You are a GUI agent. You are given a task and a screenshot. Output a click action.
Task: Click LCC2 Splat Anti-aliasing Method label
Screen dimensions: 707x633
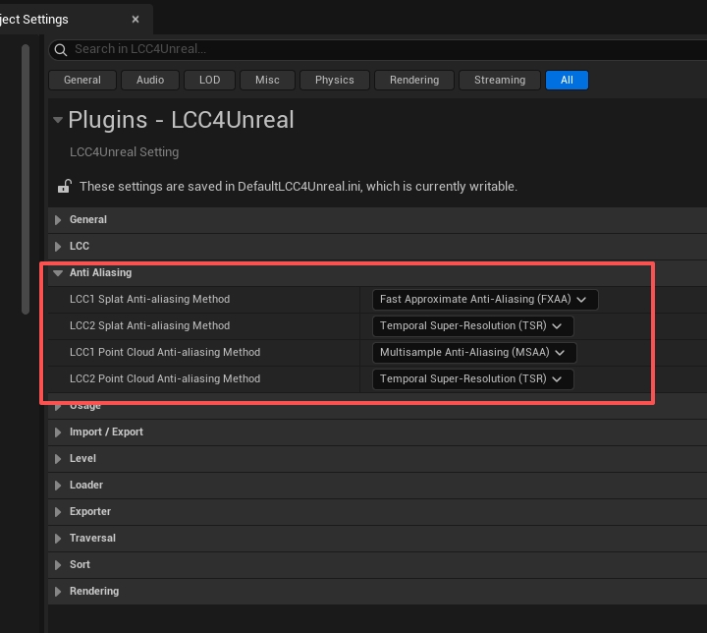[149, 325]
